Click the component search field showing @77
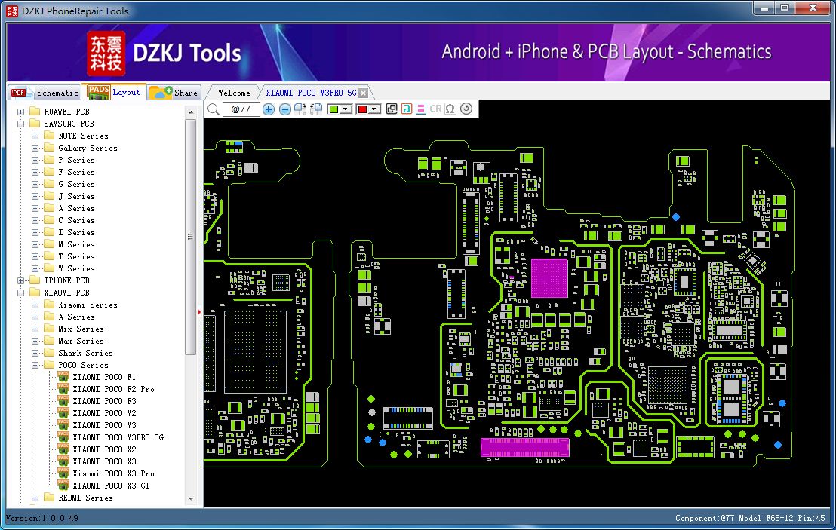 pyautogui.click(x=241, y=109)
